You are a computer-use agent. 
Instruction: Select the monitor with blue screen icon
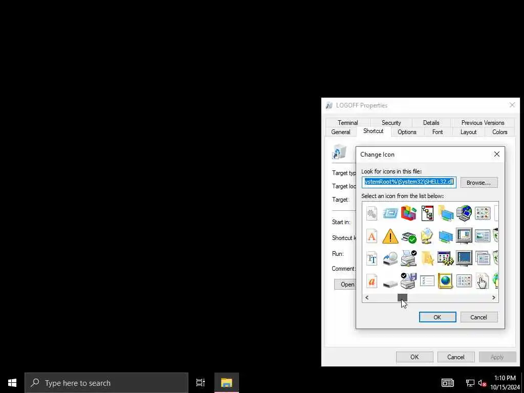(x=464, y=258)
